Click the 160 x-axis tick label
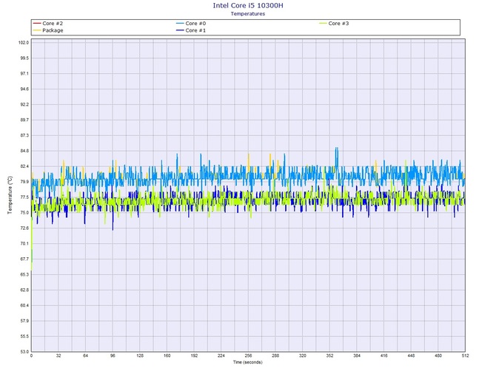 click(x=167, y=355)
